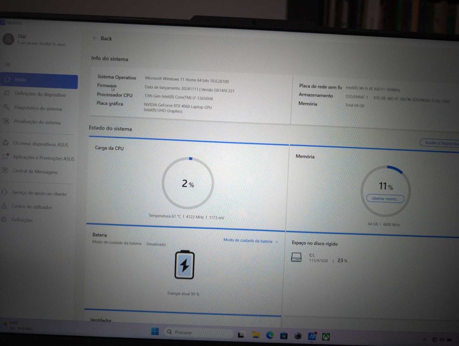Screen dimensions: 459x346
Task: Click Aceder a Diagnóstico button
Action: [x=440, y=143]
